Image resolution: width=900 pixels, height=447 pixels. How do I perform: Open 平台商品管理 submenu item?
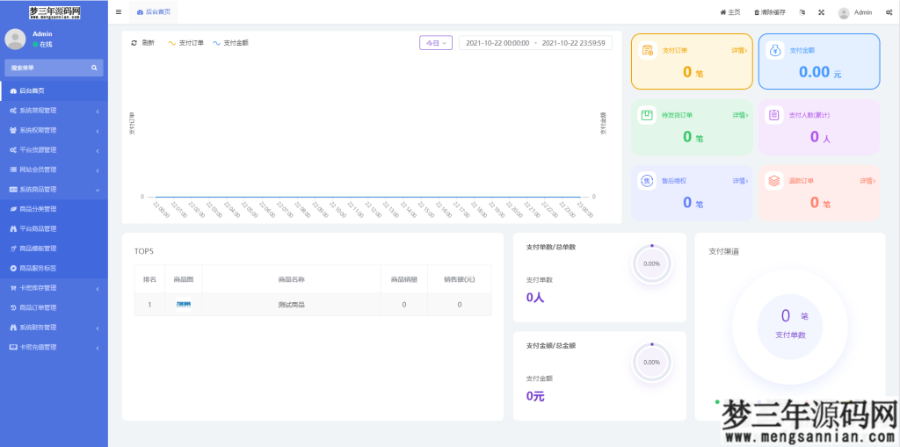(x=54, y=229)
